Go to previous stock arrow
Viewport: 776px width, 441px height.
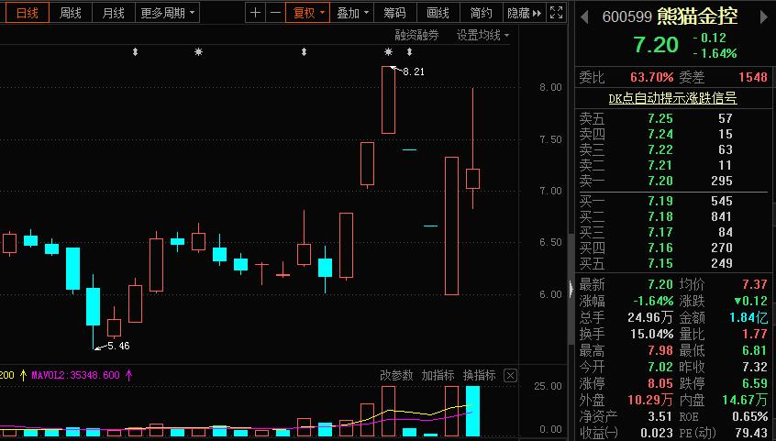click(x=584, y=17)
